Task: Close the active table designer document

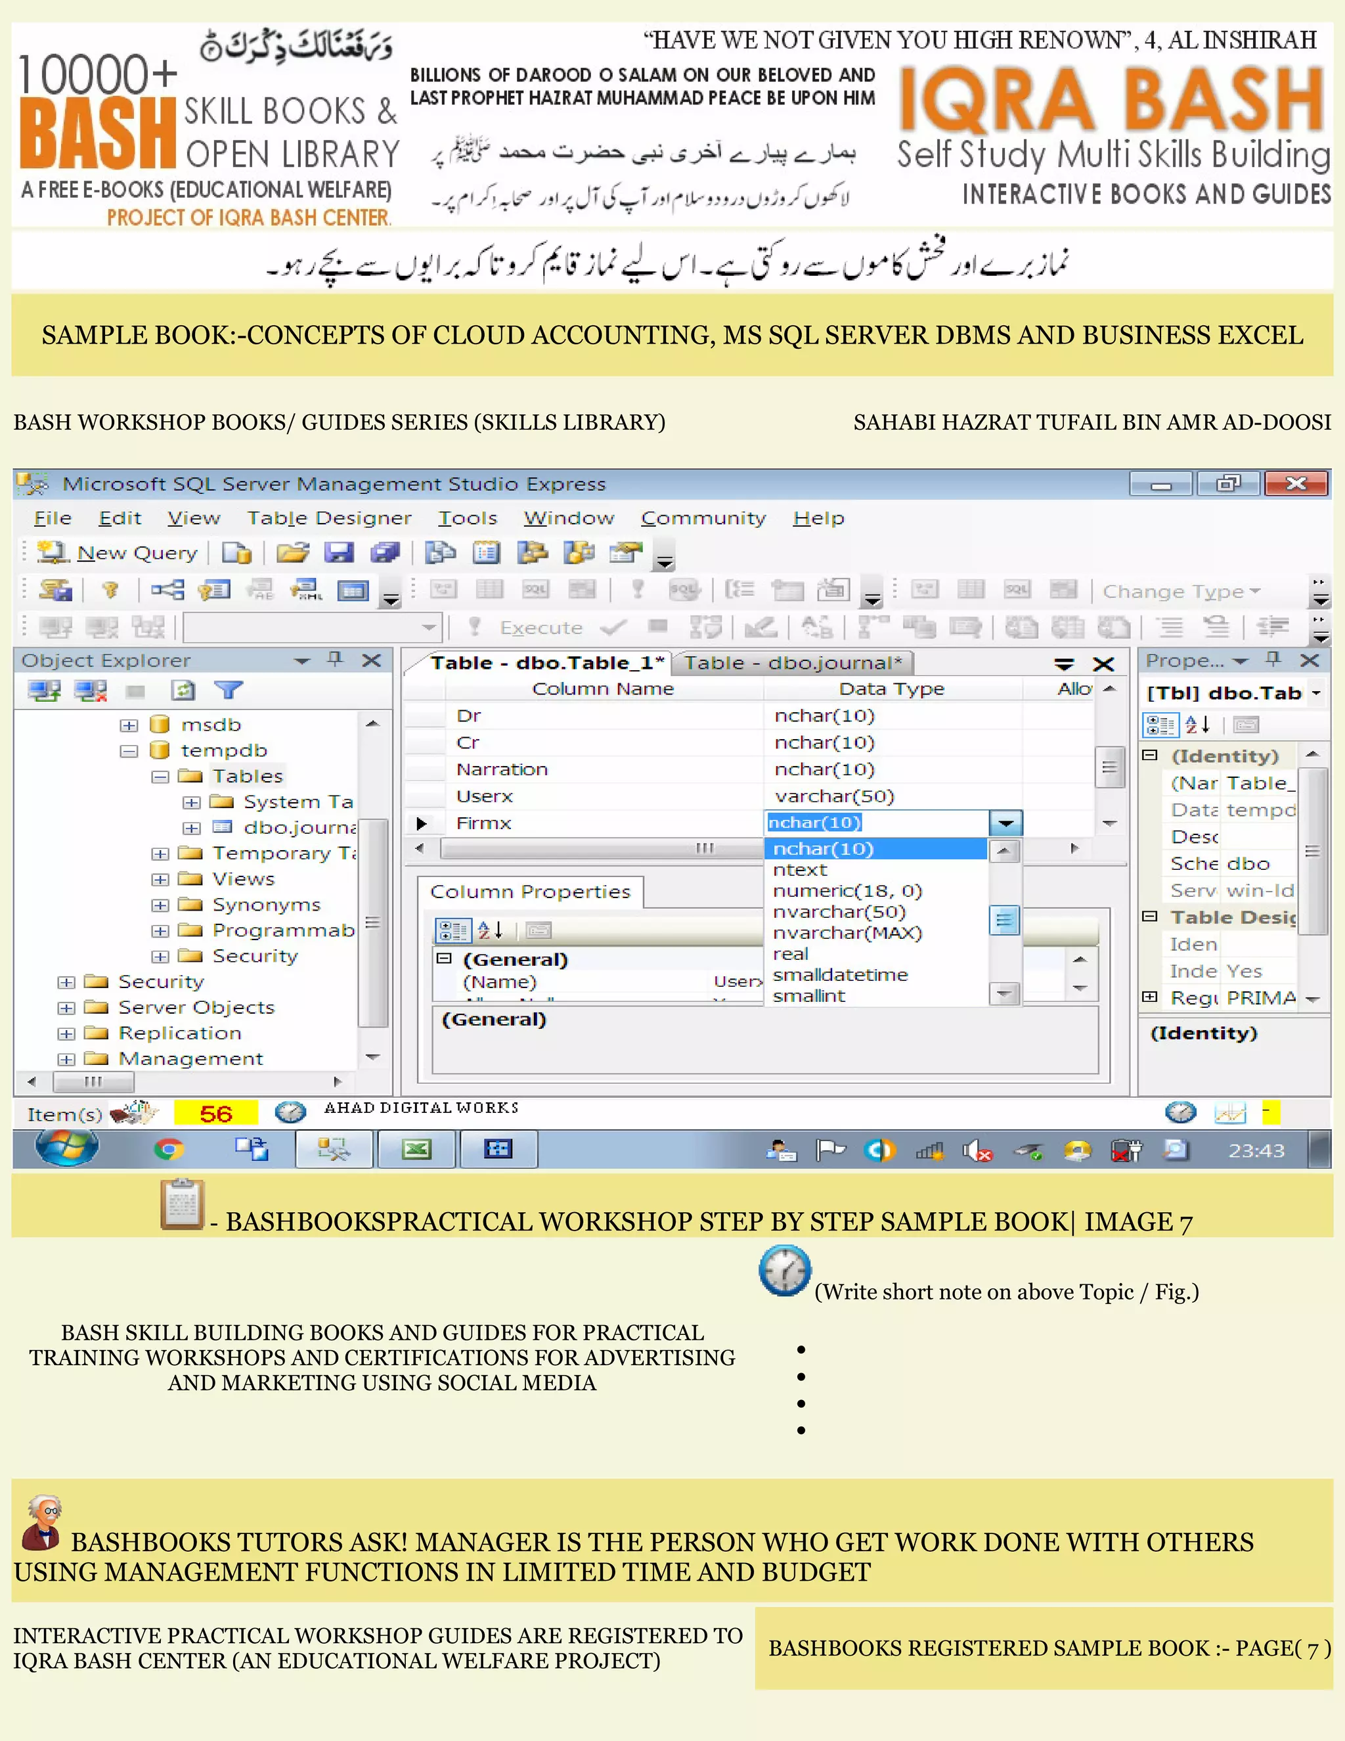Action: point(1103,665)
